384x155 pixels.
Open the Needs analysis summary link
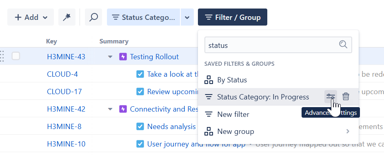coord(171,127)
